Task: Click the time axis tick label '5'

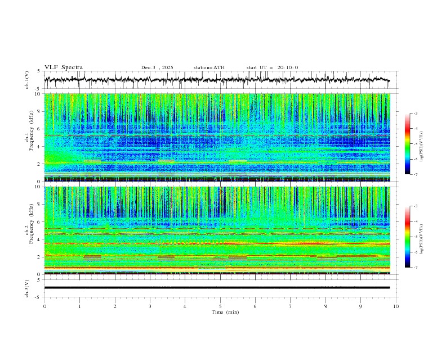Action: pos(220,306)
